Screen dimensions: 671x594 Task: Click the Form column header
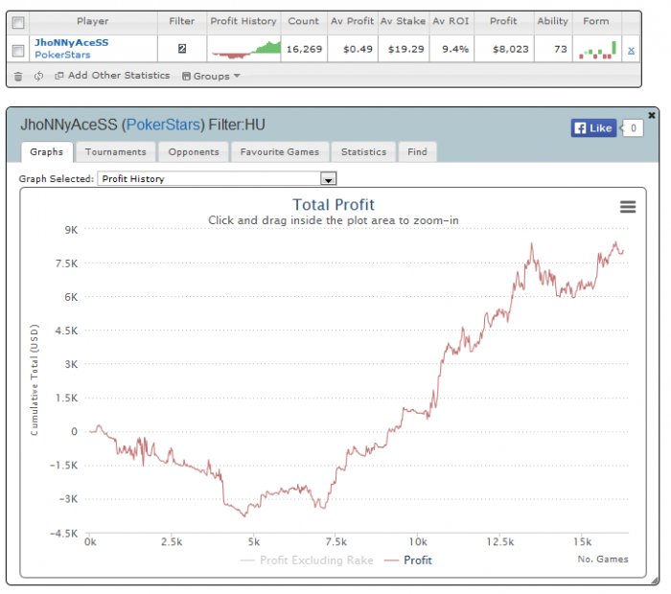596,21
